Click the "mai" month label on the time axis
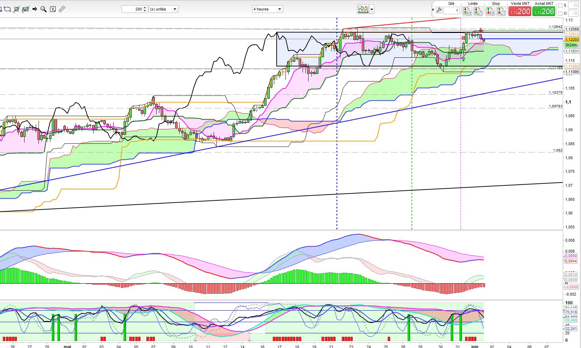 (x=68, y=346)
